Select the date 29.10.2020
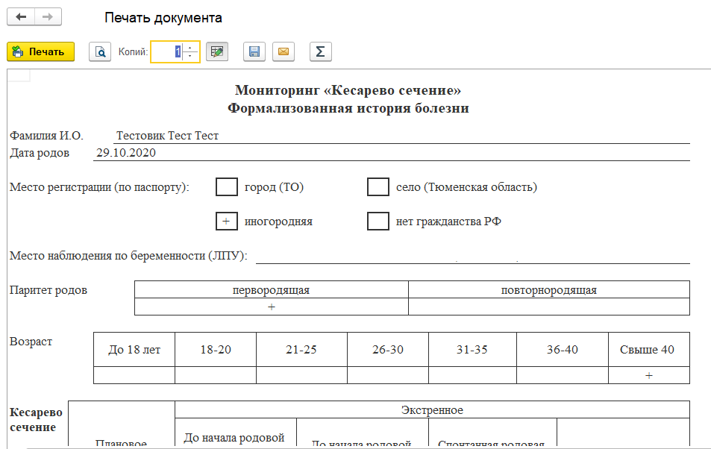The image size is (711, 449). coord(125,153)
